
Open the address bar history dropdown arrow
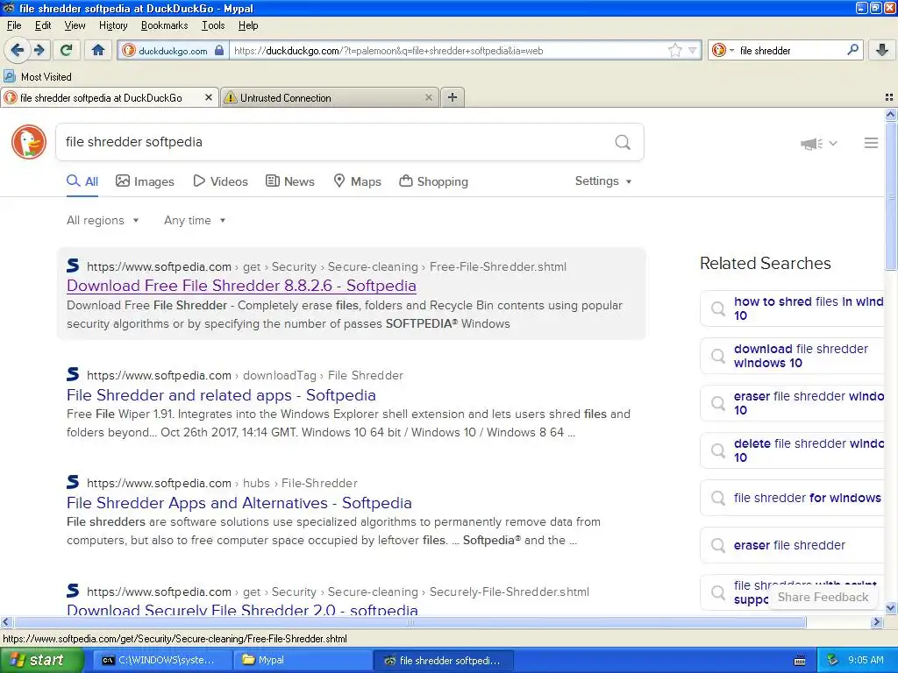pos(693,50)
